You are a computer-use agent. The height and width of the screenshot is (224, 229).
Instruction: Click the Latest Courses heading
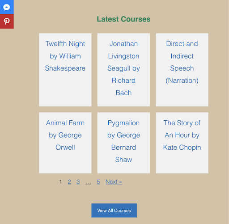click(123, 19)
